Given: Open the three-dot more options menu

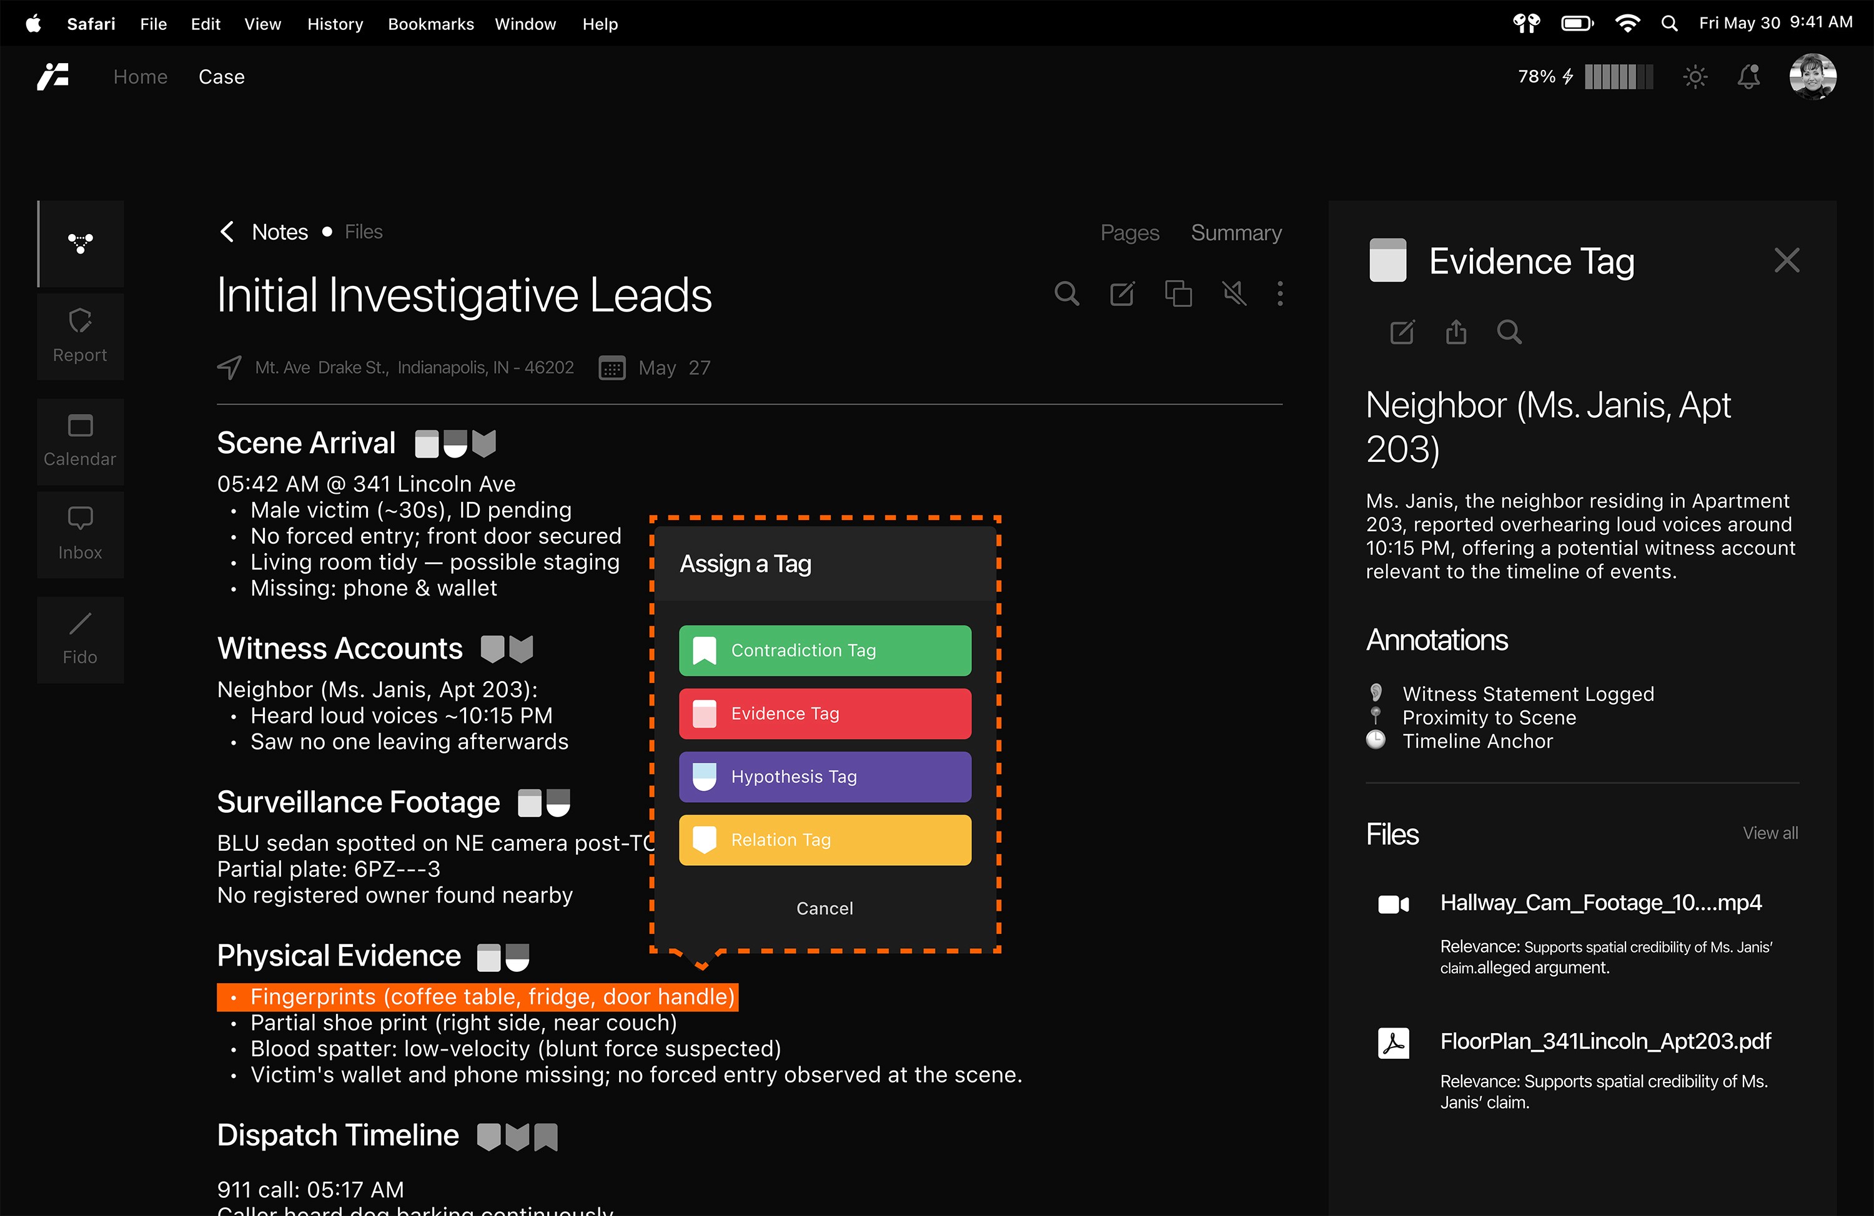Looking at the screenshot, I should click(x=1281, y=295).
